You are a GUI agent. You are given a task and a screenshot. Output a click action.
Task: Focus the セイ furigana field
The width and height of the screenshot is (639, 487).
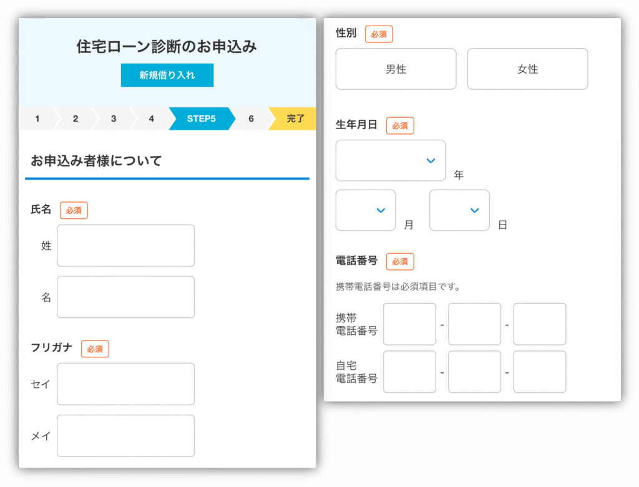[125, 384]
